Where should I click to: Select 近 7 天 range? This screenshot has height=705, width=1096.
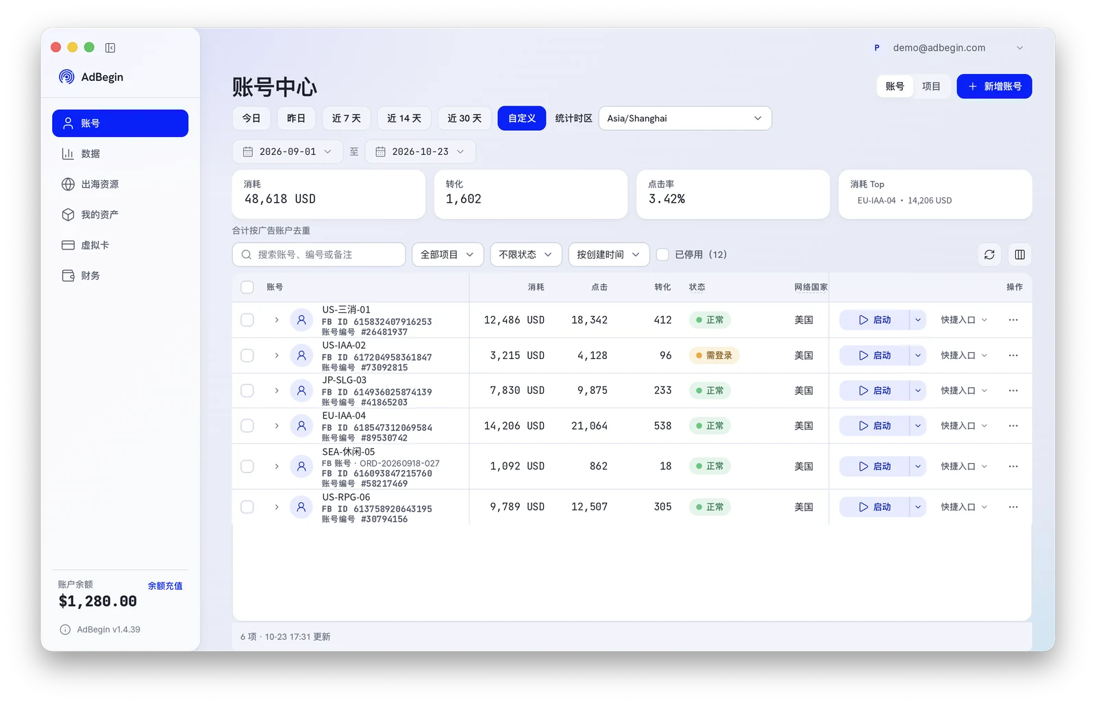[x=347, y=118]
